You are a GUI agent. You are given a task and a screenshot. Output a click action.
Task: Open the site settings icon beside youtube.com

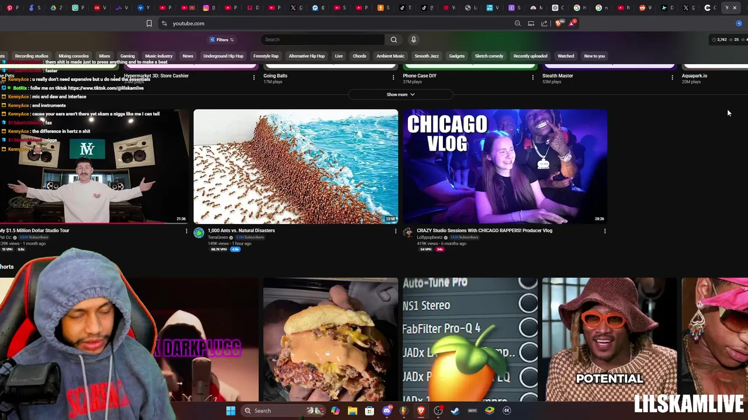click(164, 23)
